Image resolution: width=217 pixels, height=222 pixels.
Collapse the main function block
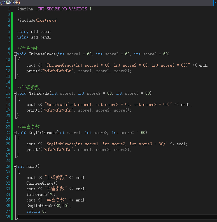pyautogui.click(x=15, y=166)
